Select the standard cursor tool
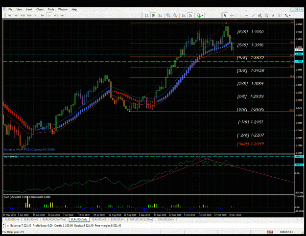 tap(225, 15)
